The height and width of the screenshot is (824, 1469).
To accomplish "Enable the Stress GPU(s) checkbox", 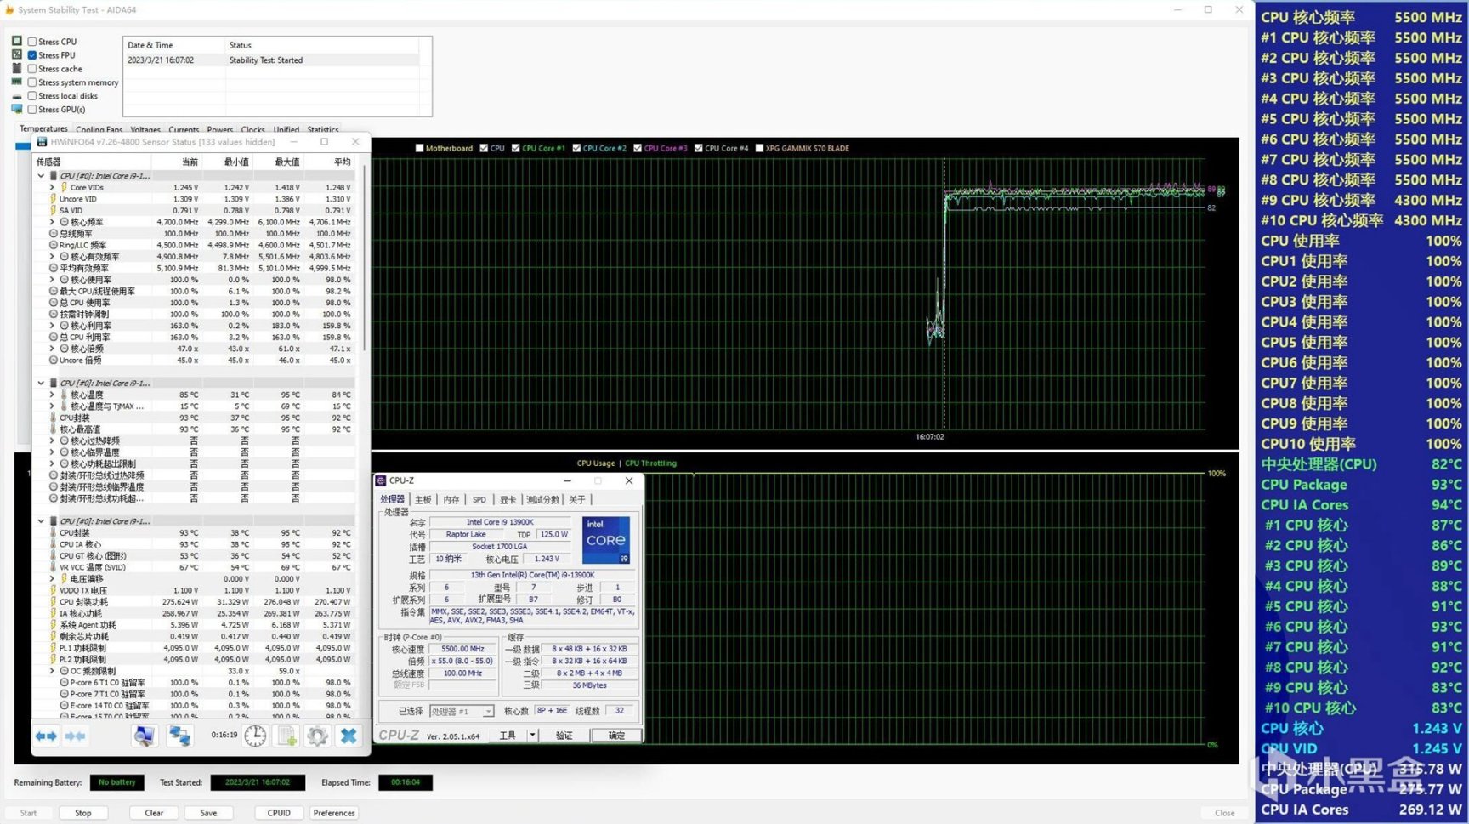I will 32,109.
